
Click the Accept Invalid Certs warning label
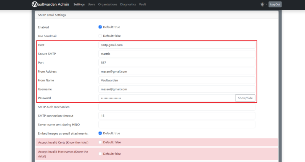tap(63, 142)
